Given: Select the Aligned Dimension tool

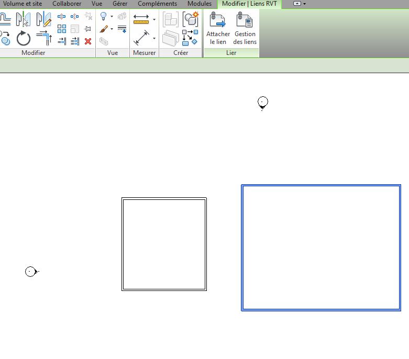Looking at the screenshot, I should 141,38.
